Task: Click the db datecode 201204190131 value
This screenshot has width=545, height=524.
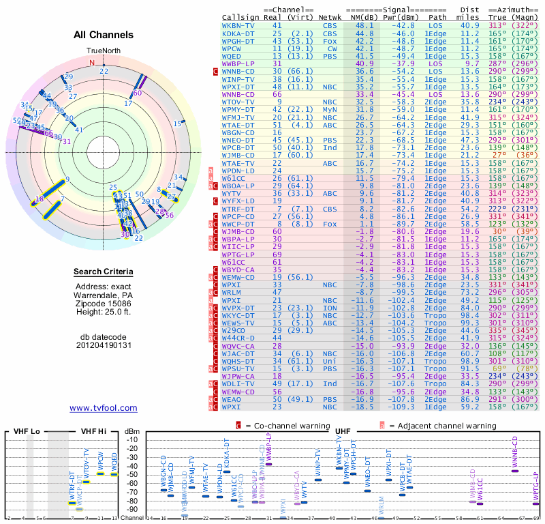Action: 104,345
